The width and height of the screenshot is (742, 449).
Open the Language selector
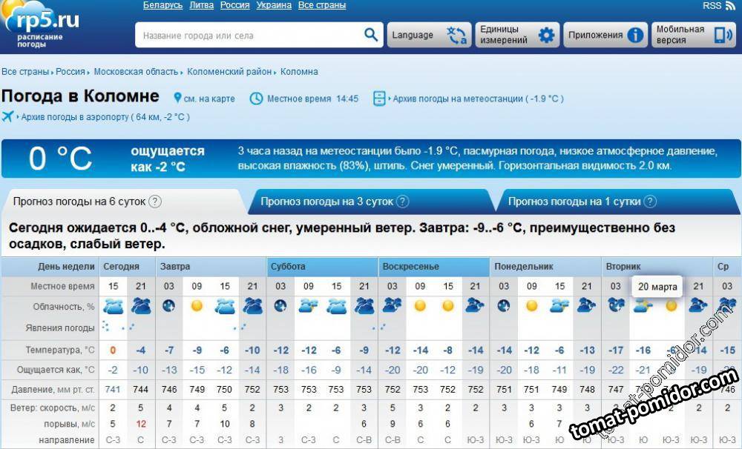click(x=429, y=35)
